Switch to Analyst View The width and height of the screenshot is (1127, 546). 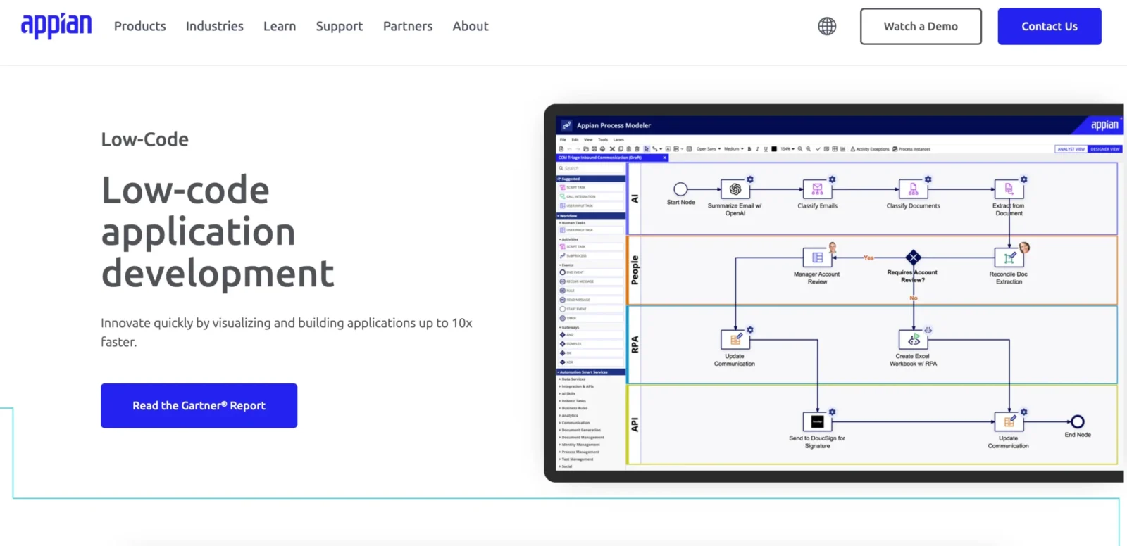pos(1071,149)
